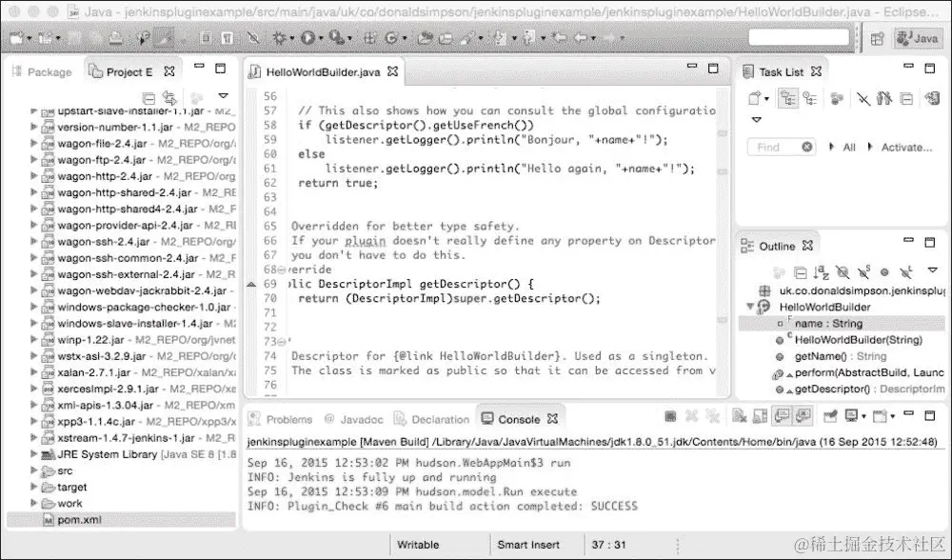This screenshot has height=560, width=952.
Task: Click the All filter link in Task List
Action: 849,147
